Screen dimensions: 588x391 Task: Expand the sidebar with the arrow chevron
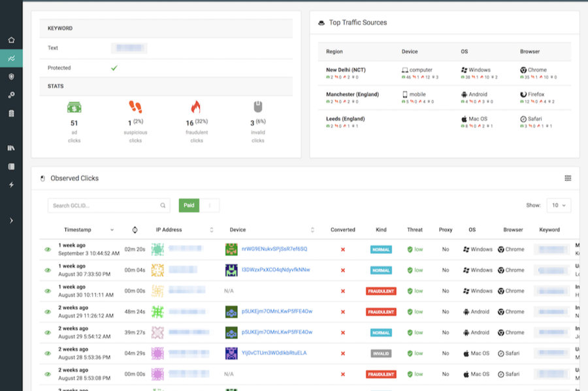click(11, 221)
